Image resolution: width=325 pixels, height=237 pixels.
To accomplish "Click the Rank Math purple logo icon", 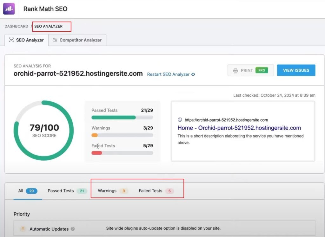I will [x=9, y=9].
